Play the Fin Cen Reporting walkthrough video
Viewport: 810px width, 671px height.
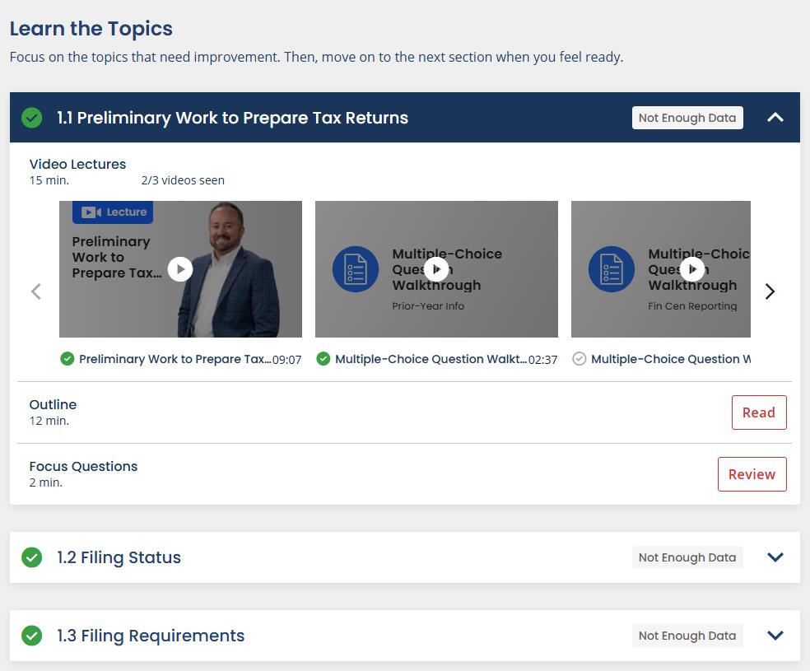pos(692,269)
